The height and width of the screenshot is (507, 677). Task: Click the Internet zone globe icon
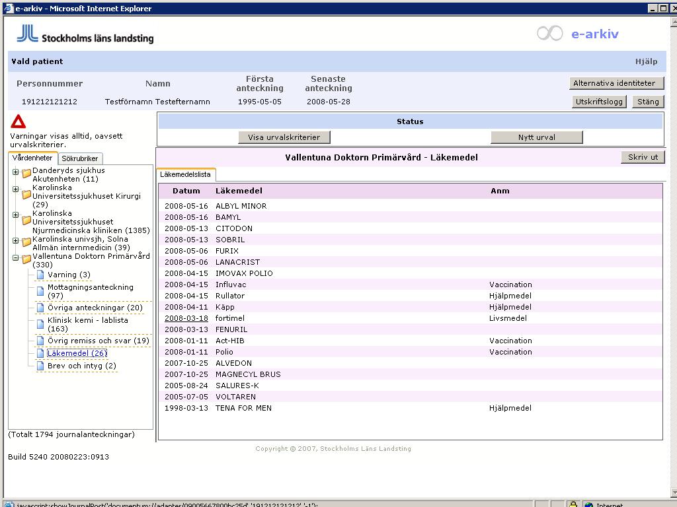pyautogui.click(x=588, y=504)
